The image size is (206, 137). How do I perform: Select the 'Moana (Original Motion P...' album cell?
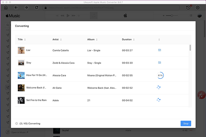(102, 75)
